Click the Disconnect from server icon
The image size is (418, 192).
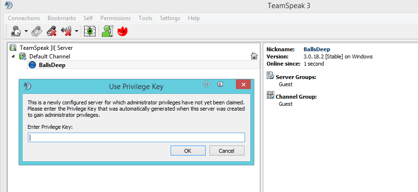pyautogui.click(x=36, y=31)
